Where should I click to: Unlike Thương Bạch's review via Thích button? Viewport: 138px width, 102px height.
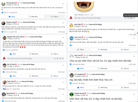[12, 17]
